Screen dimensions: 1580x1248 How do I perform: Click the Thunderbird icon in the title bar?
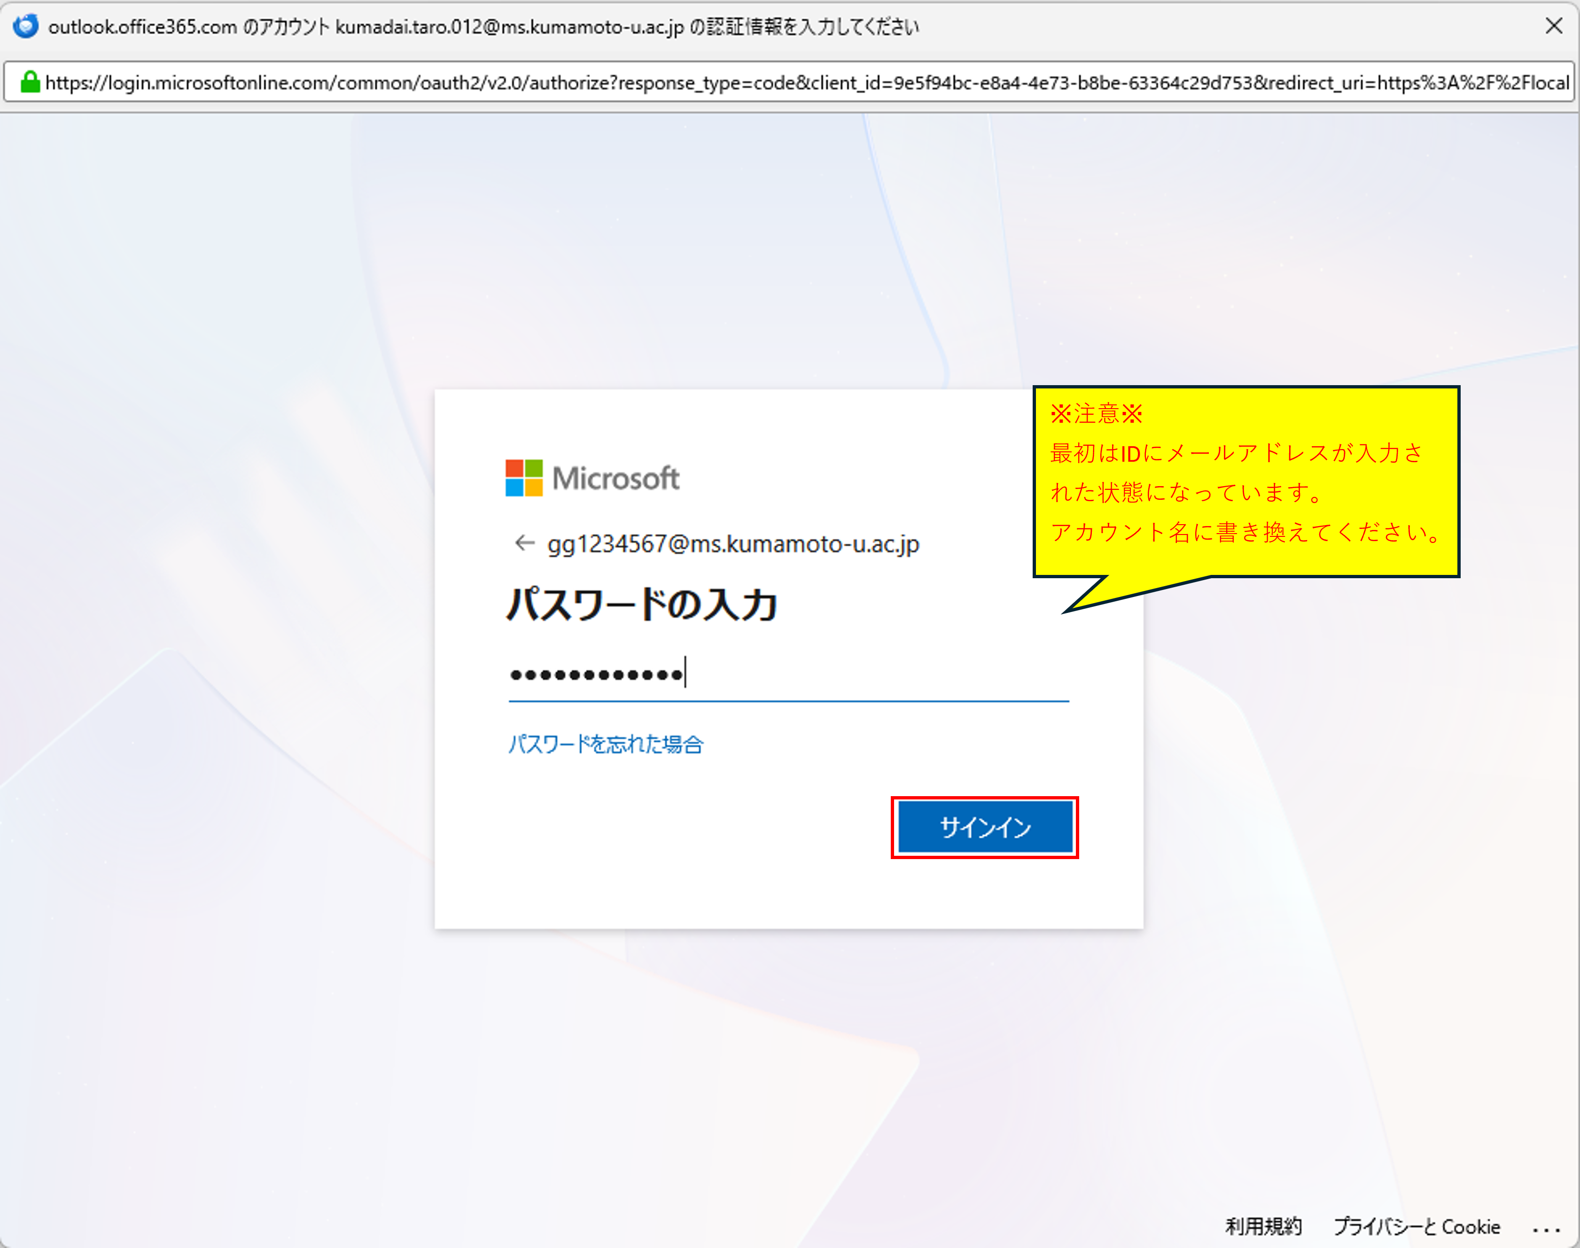coord(25,25)
